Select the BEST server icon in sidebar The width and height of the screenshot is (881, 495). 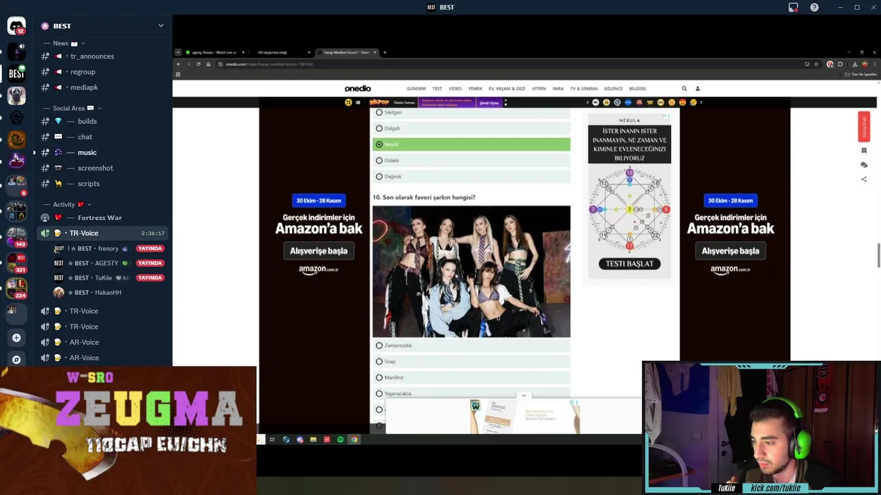tap(17, 73)
